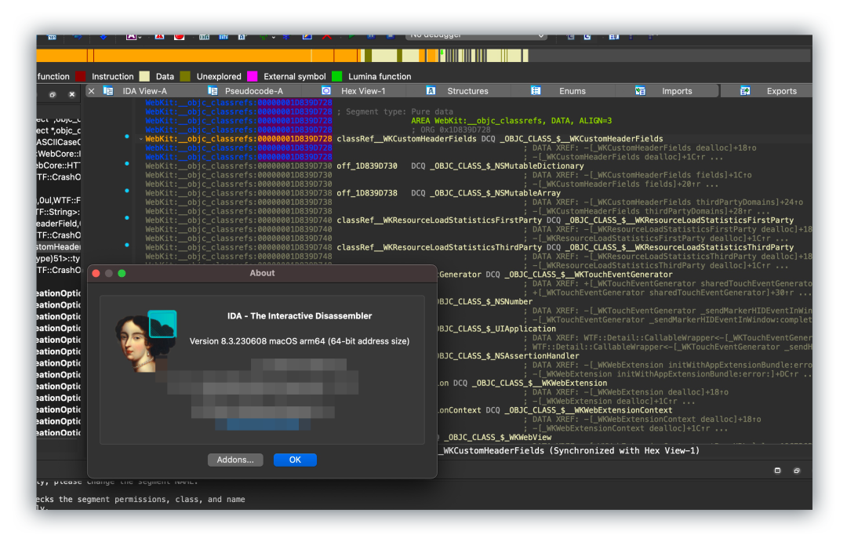
Task: Click 'IDA - The Interactive Disassembler' title
Action: [x=300, y=315]
